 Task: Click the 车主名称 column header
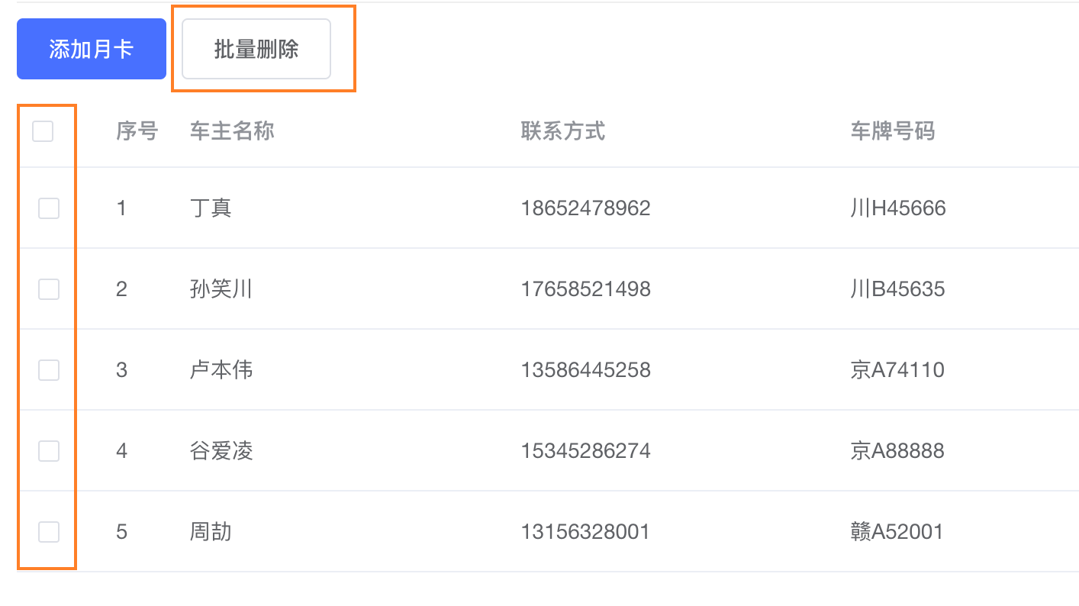[x=232, y=131]
